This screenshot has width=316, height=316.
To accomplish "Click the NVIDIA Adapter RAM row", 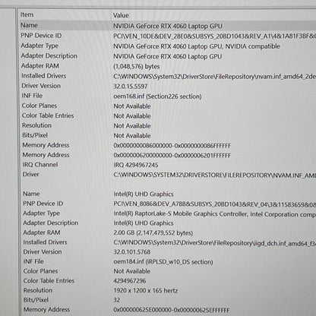I will pyautogui.click(x=167, y=66).
